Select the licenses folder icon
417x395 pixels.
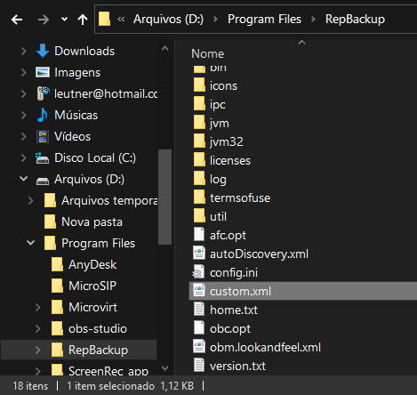coord(199,160)
